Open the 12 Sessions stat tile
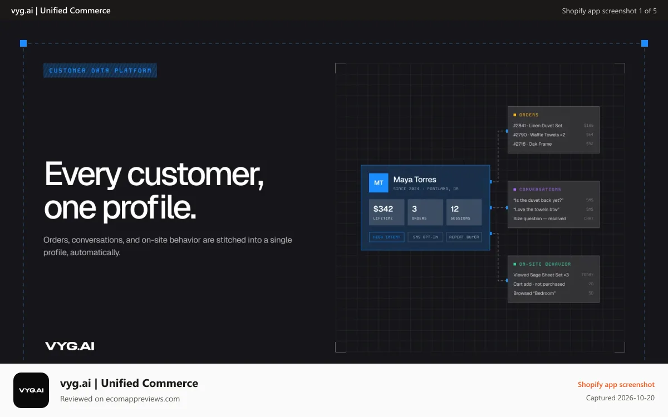Screen dimensions: 668x417 click(x=464, y=212)
